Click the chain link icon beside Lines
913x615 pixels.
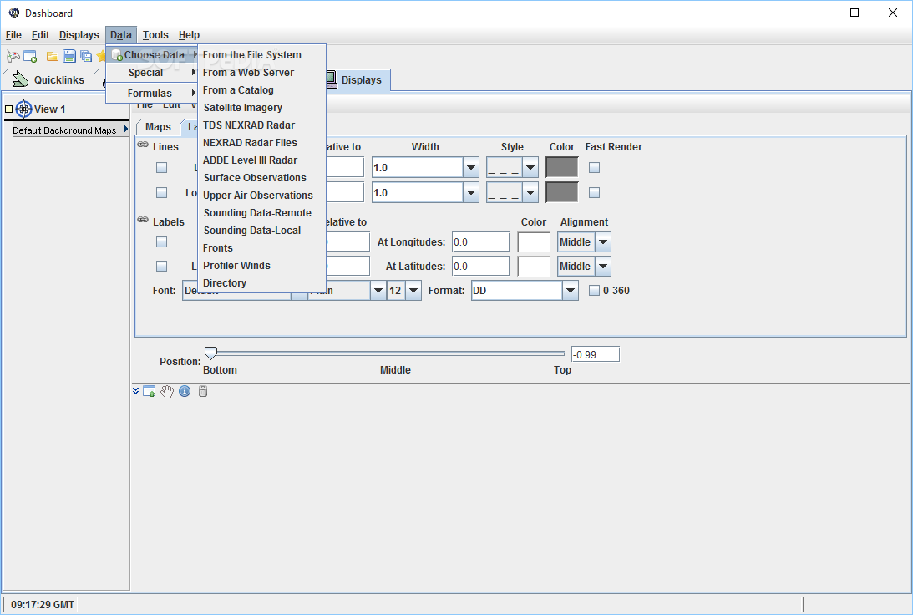143,145
